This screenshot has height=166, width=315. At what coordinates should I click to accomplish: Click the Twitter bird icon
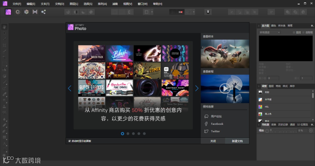(206, 131)
